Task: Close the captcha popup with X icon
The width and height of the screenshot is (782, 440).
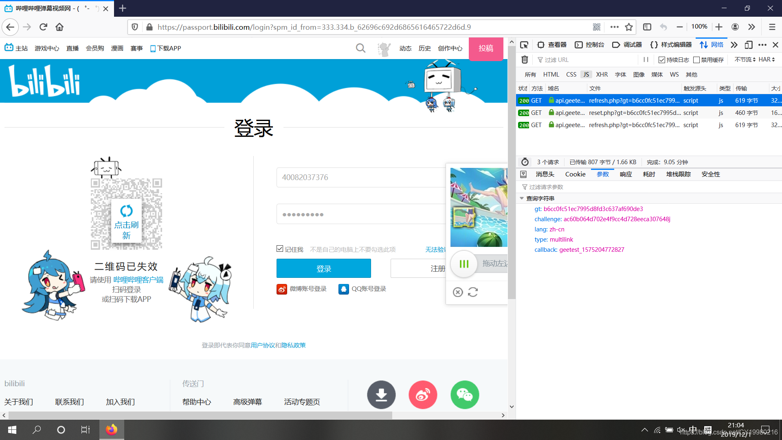Action: click(x=458, y=292)
